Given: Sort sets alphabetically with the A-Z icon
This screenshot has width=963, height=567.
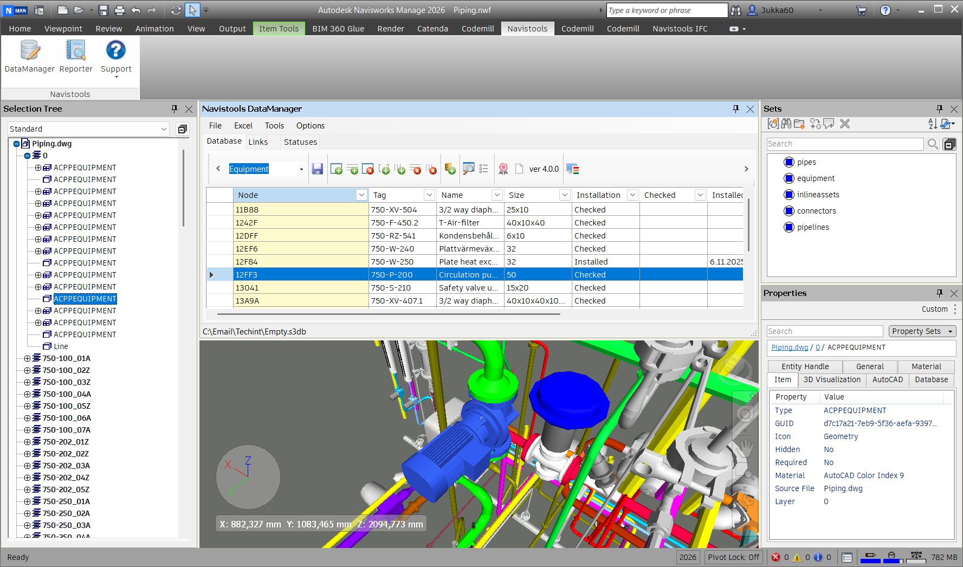Looking at the screenshot, I should [x=932, y=124].
